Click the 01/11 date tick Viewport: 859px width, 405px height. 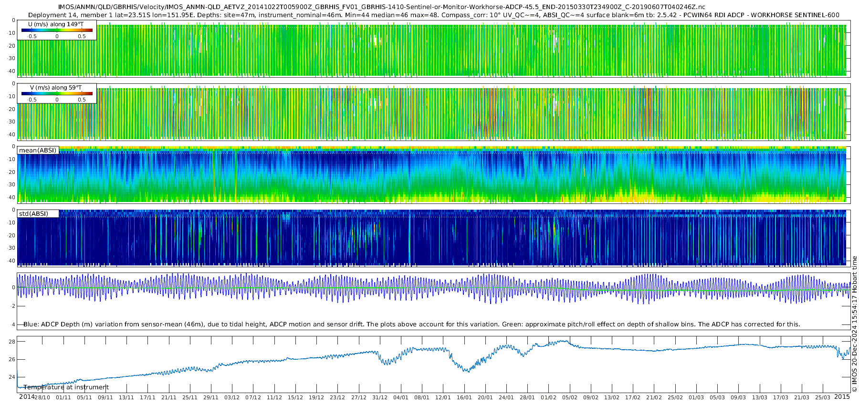pos(63,397)
